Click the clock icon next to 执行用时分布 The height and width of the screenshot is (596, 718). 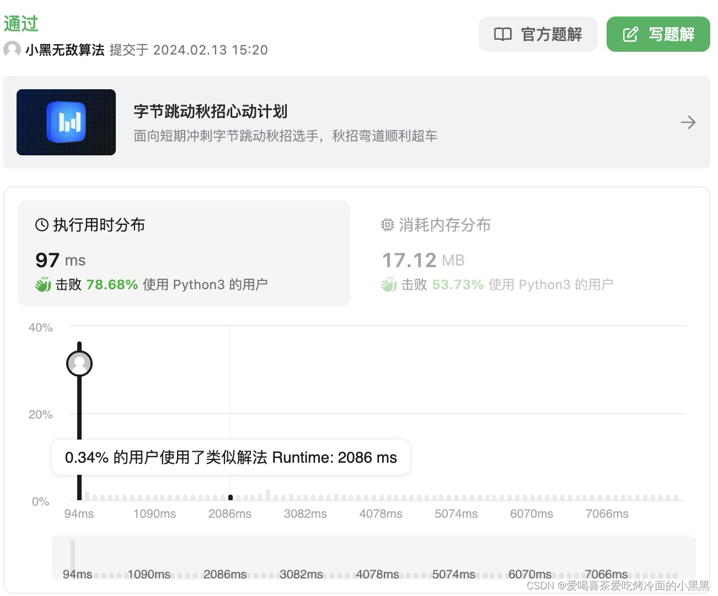[42, 225]
